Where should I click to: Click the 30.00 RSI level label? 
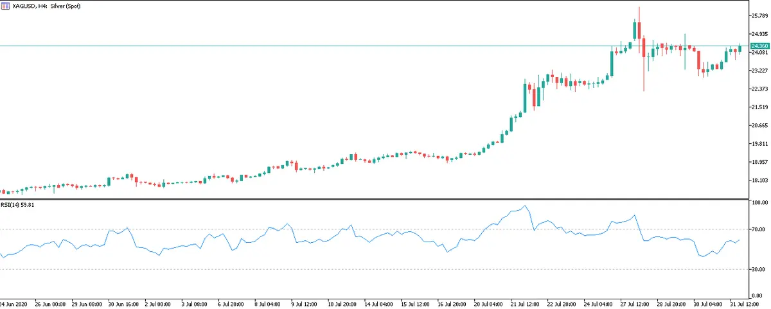(759, 269)
